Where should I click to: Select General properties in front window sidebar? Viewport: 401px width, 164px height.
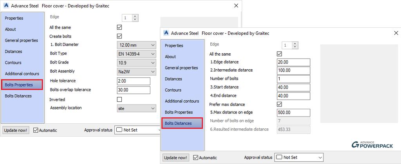(182, 68)
